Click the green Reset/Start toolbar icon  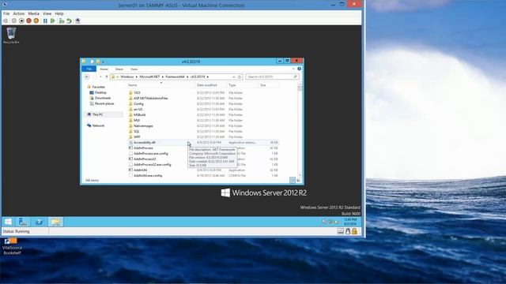tap(53, 21)
